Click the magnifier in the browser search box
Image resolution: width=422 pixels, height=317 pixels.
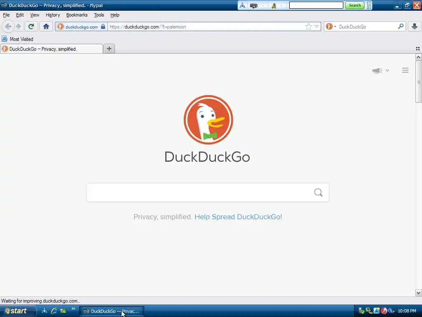point(401,26)
